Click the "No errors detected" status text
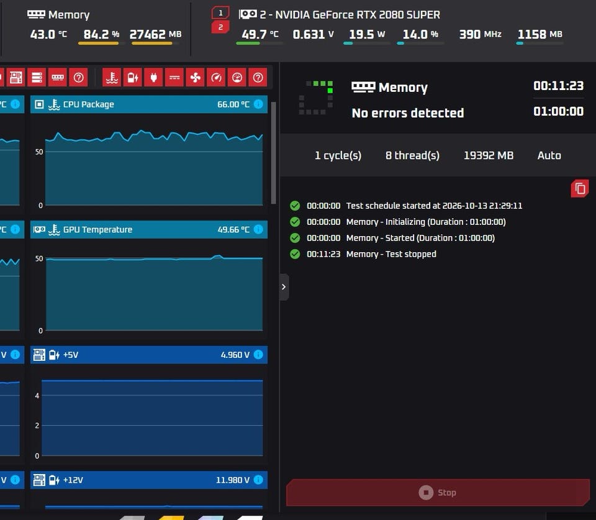596x520 pixels. [408, 113]
